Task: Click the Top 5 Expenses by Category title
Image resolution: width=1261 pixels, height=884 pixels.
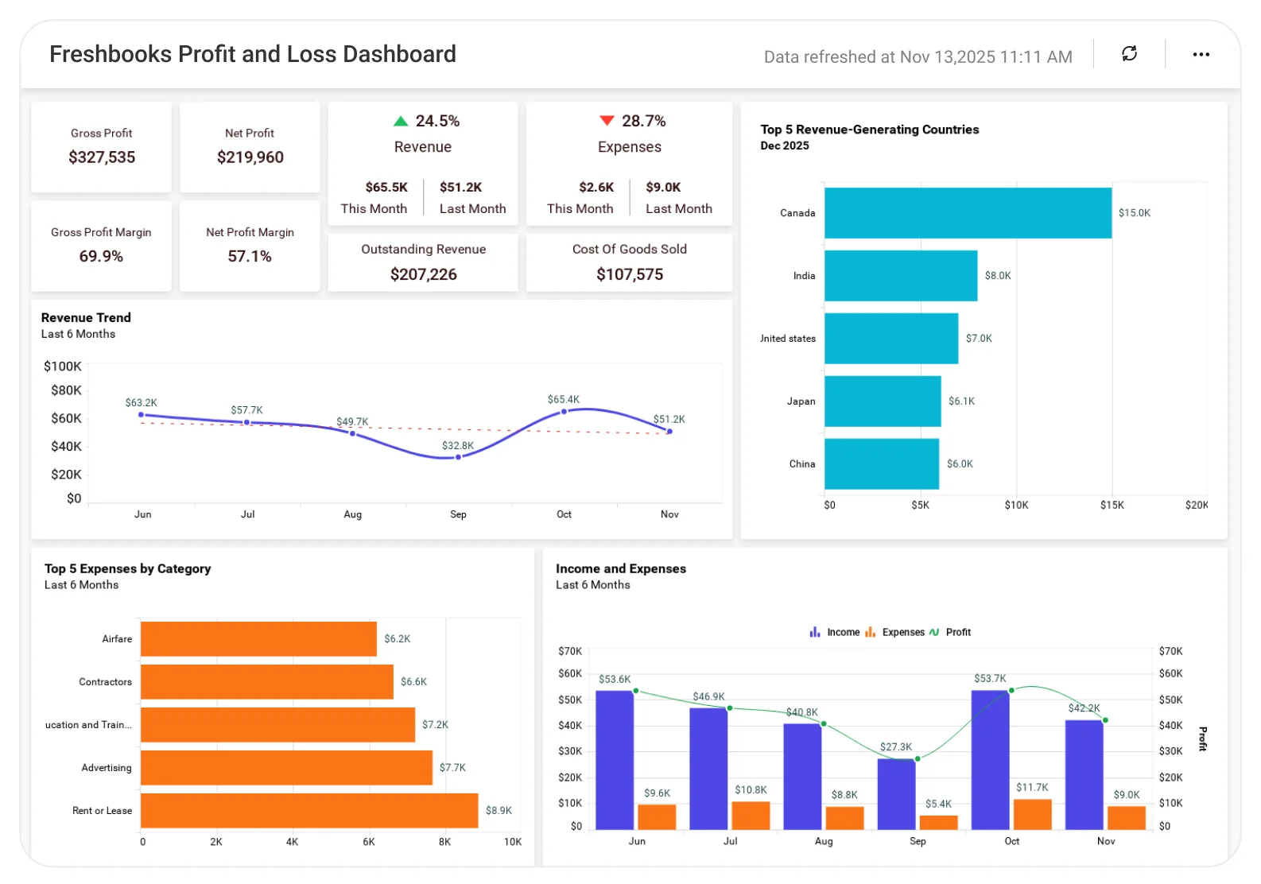Action: click(128, 569)
